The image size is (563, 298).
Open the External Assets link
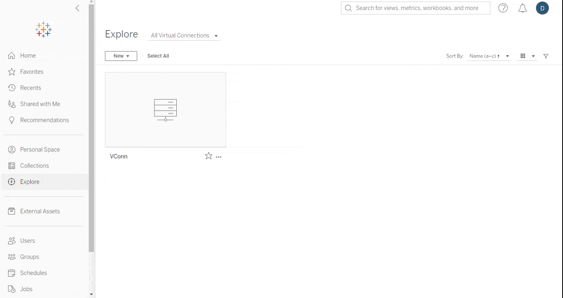click(40, 211)
